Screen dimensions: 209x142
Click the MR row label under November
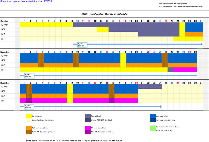(x=3, y=70)
